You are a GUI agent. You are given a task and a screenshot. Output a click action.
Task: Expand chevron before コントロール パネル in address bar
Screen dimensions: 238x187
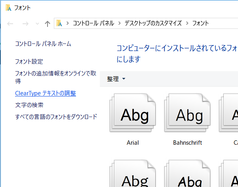tap(68, 23)
